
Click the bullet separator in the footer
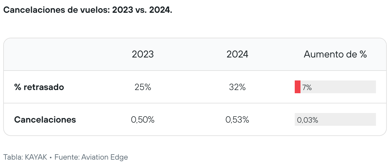(x=51, y=157)
